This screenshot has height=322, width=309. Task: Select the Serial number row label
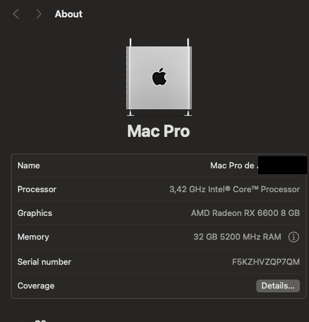(x=44, y=262)
